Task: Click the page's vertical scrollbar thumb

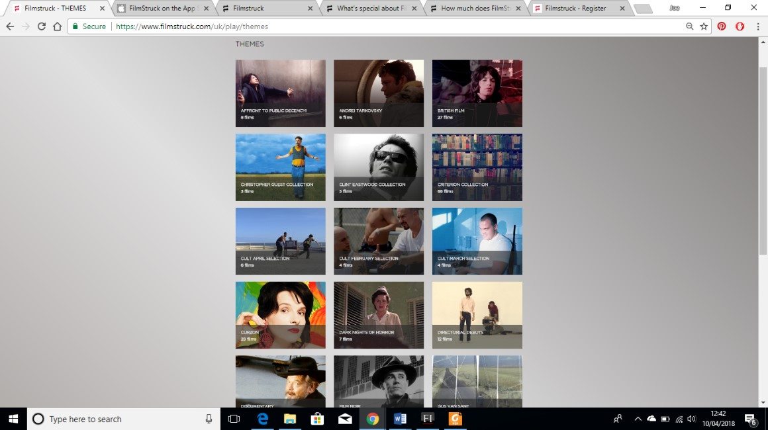Action: (x=762, y=159)
